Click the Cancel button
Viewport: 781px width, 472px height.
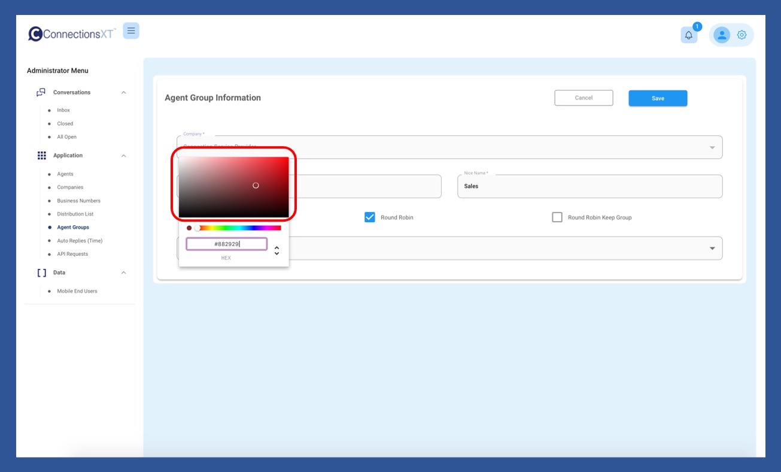tap(584, 98)
